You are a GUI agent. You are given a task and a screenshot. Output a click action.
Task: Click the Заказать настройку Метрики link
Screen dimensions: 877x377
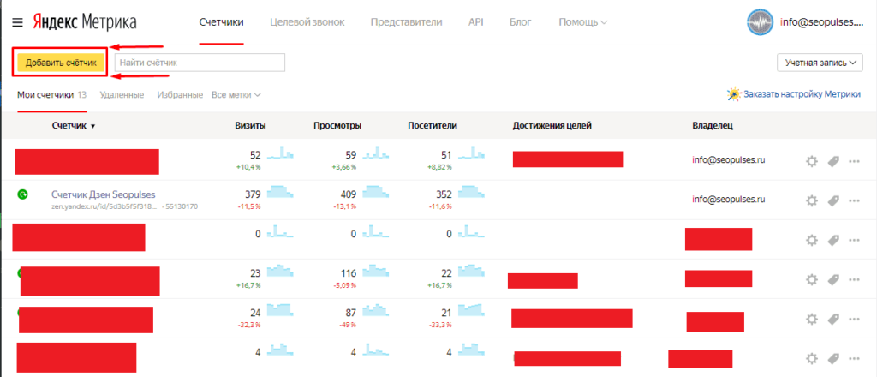802,94
